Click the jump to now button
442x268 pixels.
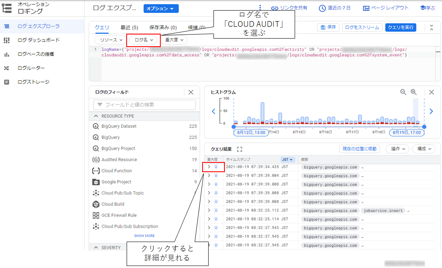[360, 149]
